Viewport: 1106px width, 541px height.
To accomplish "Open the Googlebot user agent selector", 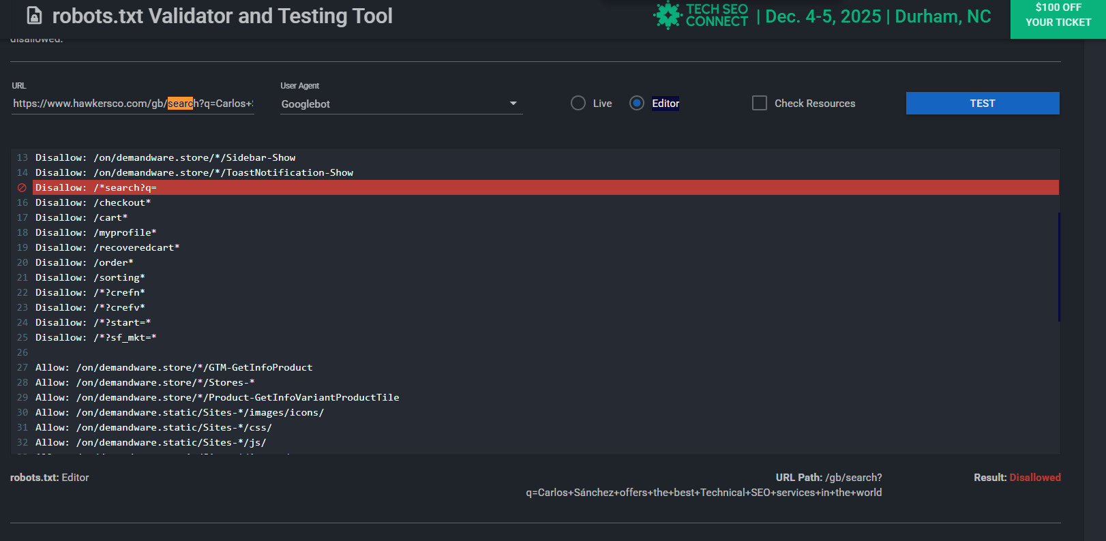I will click(395, 104).
